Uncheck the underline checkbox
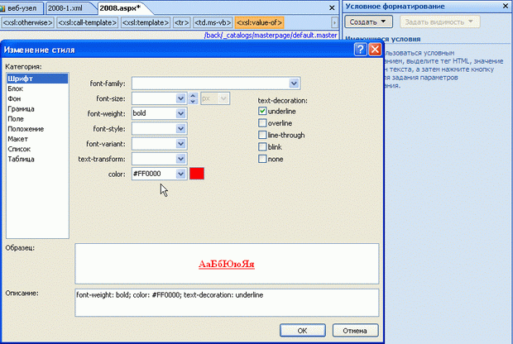Image resolution: width=513 pixels, height=344 pixels. pos(263,111)
